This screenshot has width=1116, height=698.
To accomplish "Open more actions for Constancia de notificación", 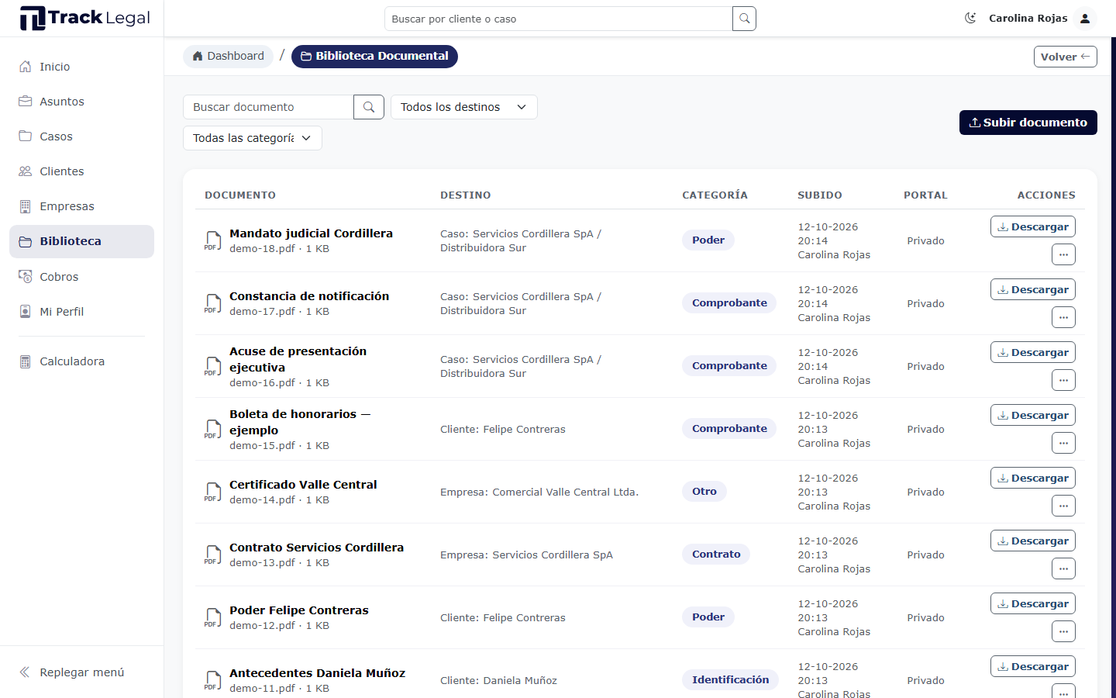I will (x=1063, y=317).
